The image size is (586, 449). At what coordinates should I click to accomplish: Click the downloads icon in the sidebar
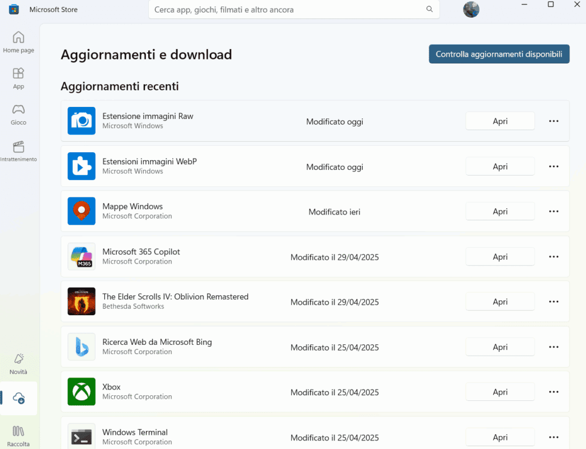(18, 398)
